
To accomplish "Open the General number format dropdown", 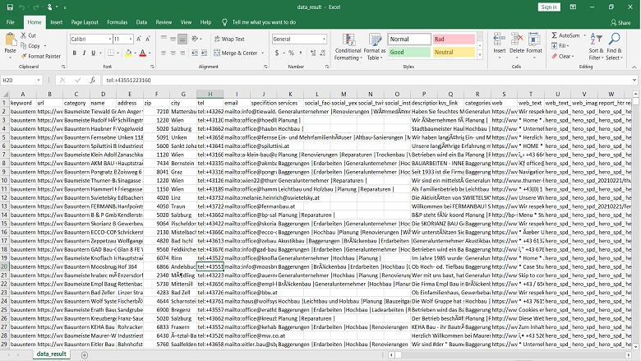I will click(x=324, y=39).
